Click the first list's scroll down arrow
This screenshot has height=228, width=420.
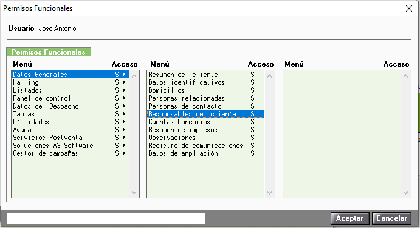click(x=134, y=192)
